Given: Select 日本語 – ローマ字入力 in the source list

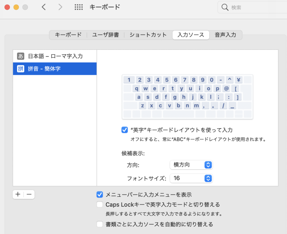Looking at the screenshot, I should (x=55, y=56).
